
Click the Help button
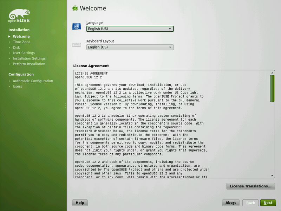pyautogui.click(x=80, y=203)
